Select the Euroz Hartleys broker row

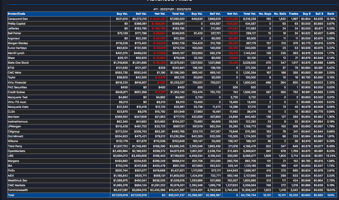coord(172,48)
